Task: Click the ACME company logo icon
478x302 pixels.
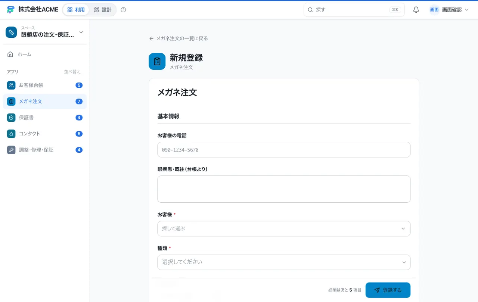Action: point(11,10)
